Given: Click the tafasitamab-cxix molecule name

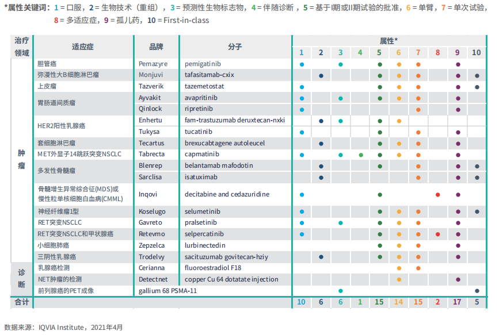Looking at the screenshot, I should tap(209, 75).
